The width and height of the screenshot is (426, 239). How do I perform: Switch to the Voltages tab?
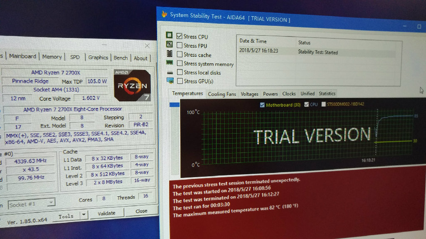pos(250,94)
